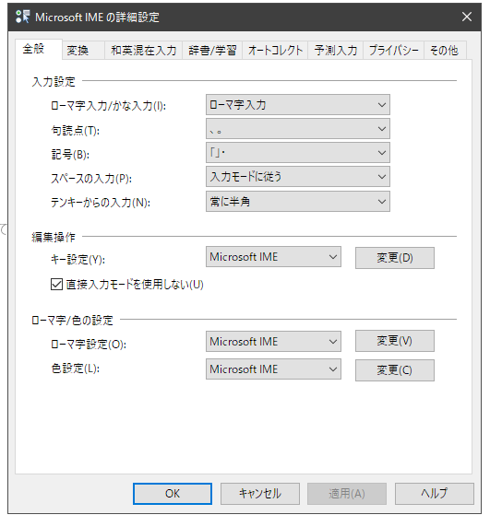Viewport: 490px width, 515px height.
Task: Select the プライバシー tab
Action: 394,51
